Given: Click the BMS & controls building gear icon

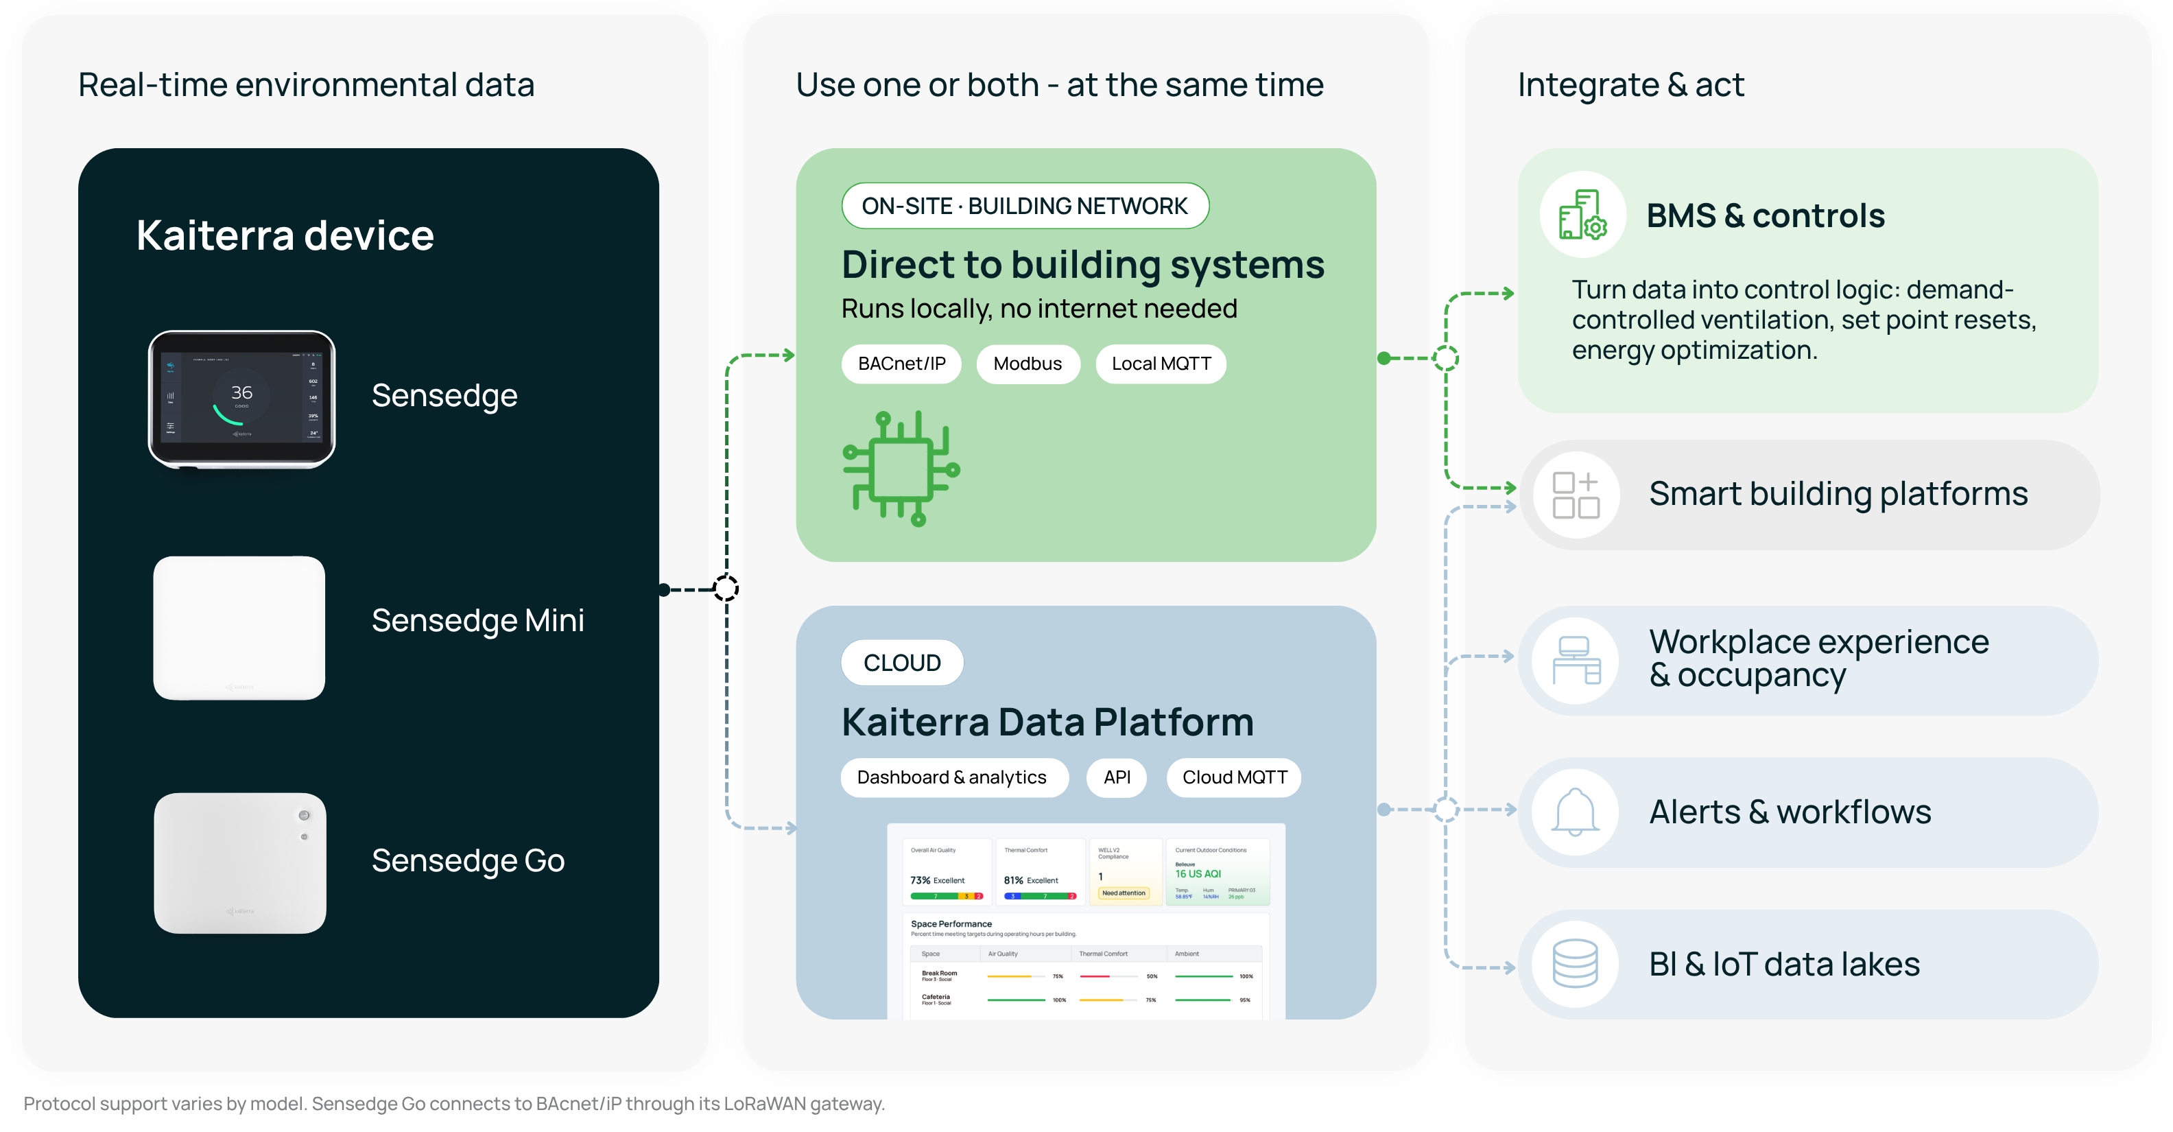Looking at the screenshot, I should pos(1582,215).
